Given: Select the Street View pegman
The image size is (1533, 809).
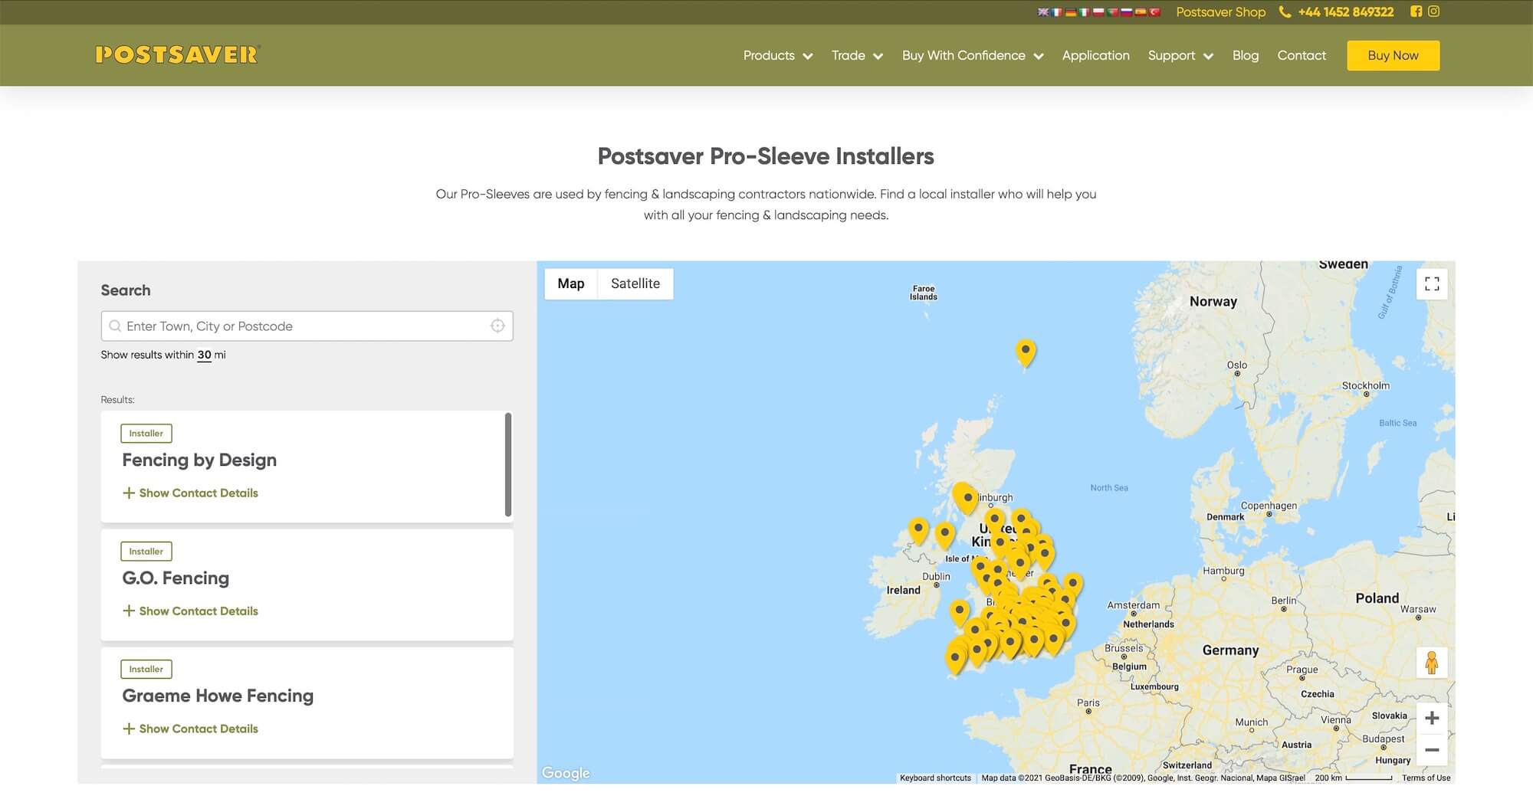Looking at the screenshot, I should [1432, 663].
